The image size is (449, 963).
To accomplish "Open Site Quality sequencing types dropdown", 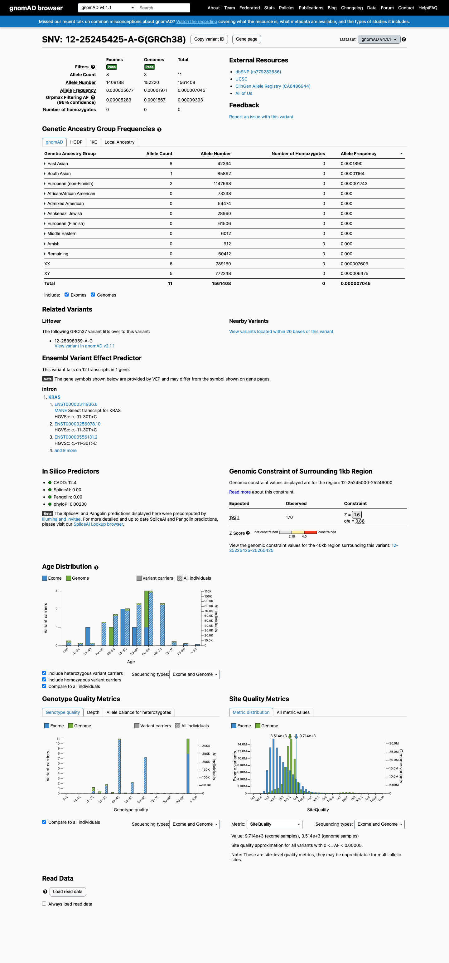I will pos(379,824).
